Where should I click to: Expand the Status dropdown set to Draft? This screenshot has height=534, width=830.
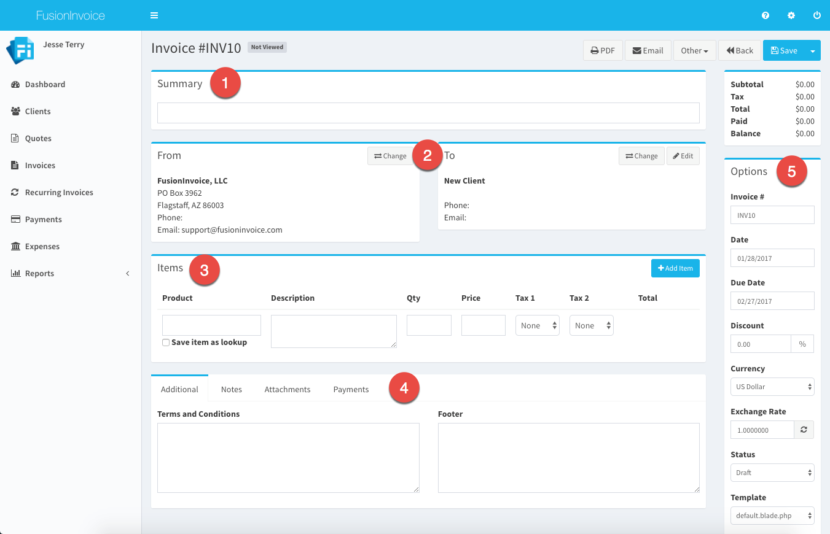coord(772,473)
